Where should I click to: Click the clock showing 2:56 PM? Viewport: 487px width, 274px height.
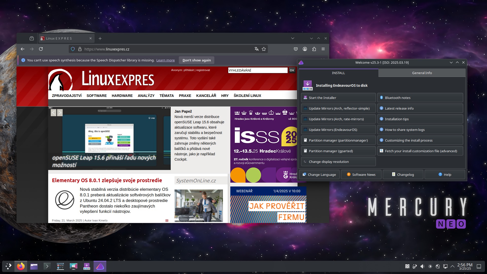465,266
